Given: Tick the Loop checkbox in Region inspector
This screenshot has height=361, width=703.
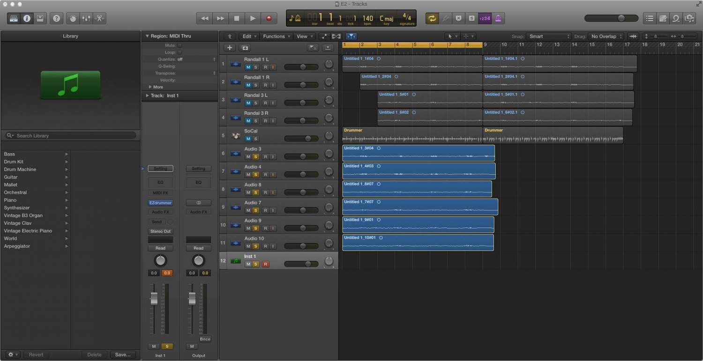Looking at the screenshot, I should pos(180,52).
